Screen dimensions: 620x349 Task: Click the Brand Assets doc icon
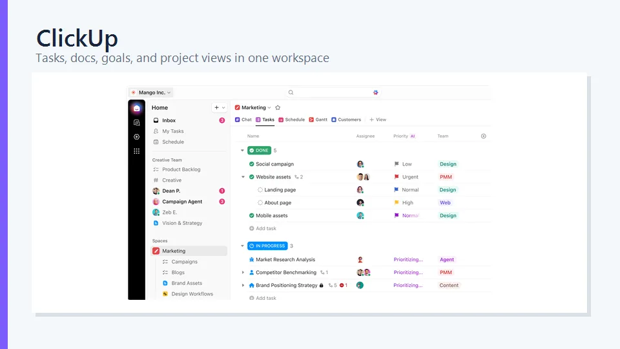tap(165, 283)
